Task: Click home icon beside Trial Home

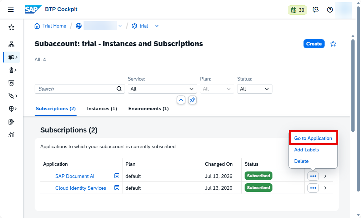Action: (37, 26)
